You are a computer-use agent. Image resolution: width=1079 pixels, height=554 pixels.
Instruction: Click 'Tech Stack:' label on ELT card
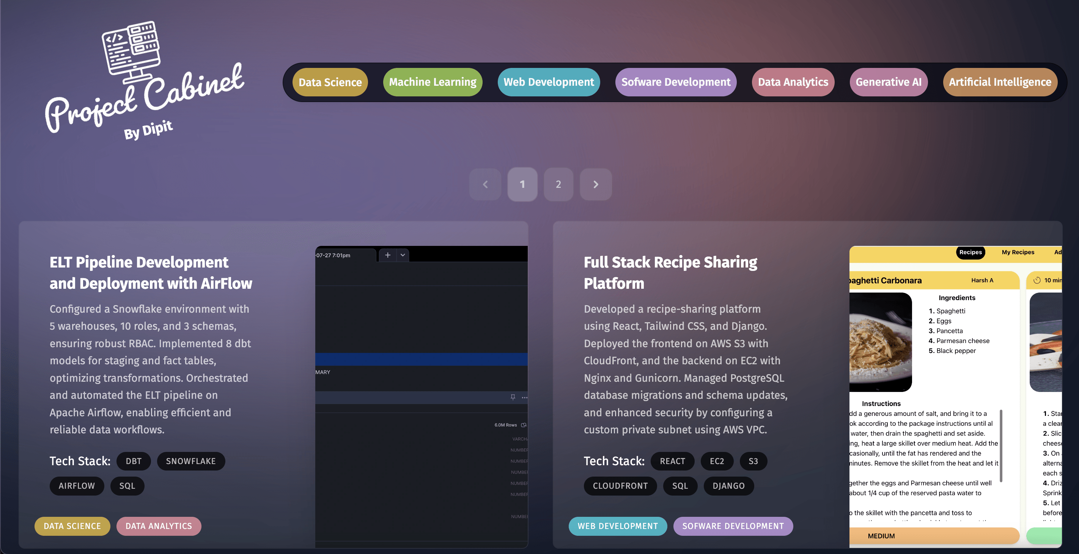pyautogui.click(x=80, y=461)
